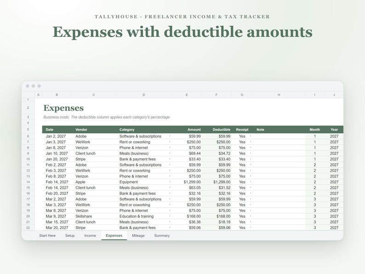The width and height of the screenshot is (365, 274).
Task: Select column F header
Action: 216,95
